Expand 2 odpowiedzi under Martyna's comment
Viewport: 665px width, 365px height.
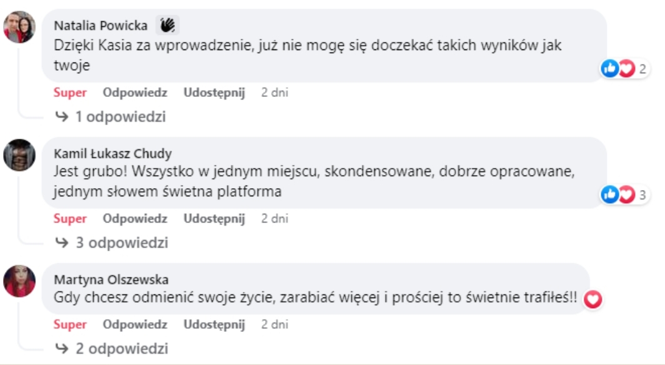(112, 348)
